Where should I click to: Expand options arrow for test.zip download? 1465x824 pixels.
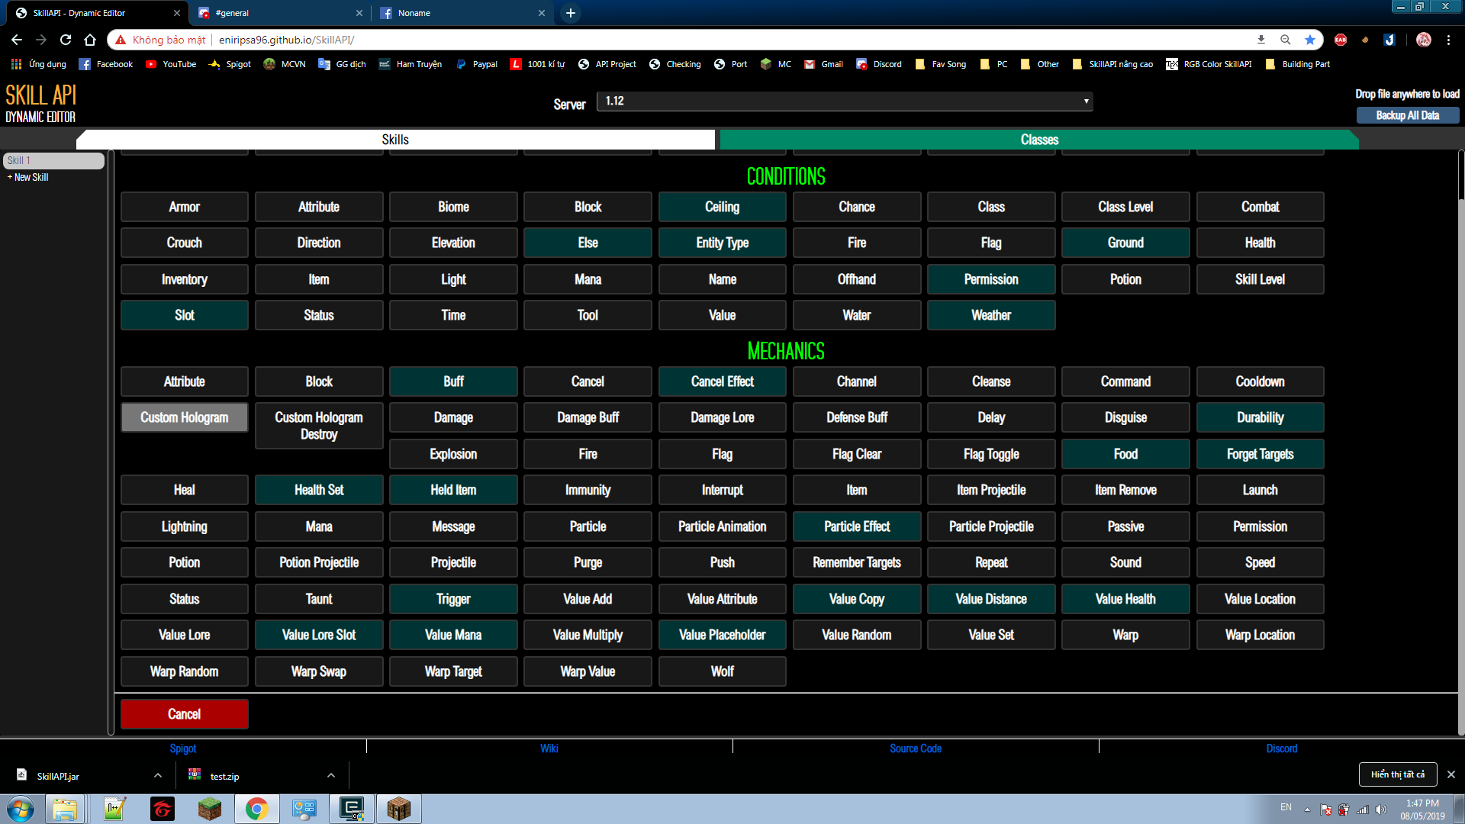[x=331, y=776]
